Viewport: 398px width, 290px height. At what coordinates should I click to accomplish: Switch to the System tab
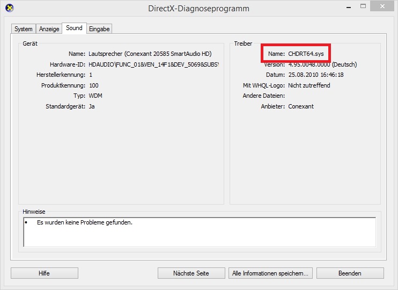click(24, 29)
